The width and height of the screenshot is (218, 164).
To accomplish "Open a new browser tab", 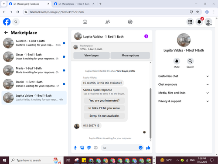I will click(x=100, y=4).
